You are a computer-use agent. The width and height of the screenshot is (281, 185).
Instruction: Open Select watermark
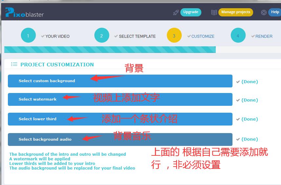120,99
